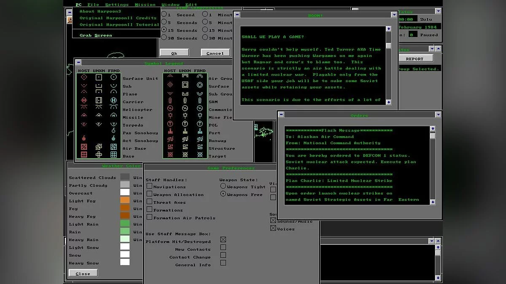Click the hostile POL symbol

[170, 124]
